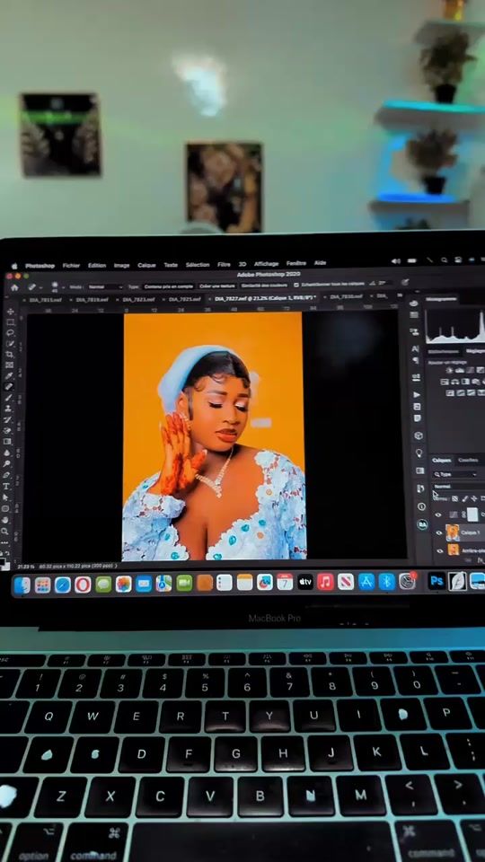Select the Brush tool

(x=9, y=398)
